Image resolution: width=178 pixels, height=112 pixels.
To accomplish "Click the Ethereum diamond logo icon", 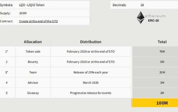I will [x=140, y=18].
